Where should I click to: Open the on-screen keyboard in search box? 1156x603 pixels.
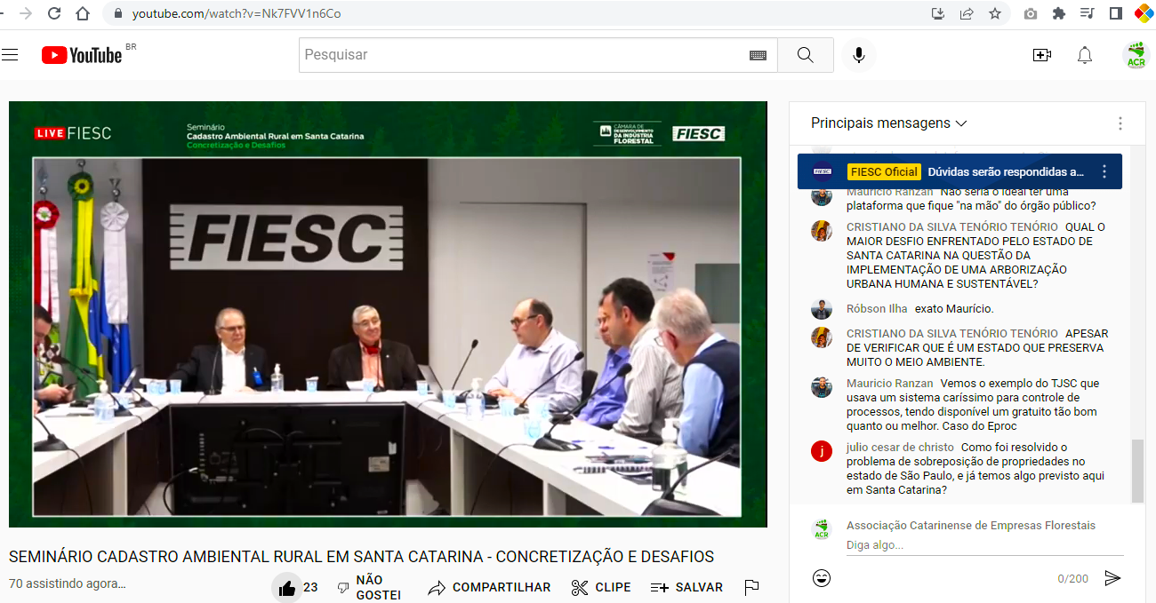point(758,55)
